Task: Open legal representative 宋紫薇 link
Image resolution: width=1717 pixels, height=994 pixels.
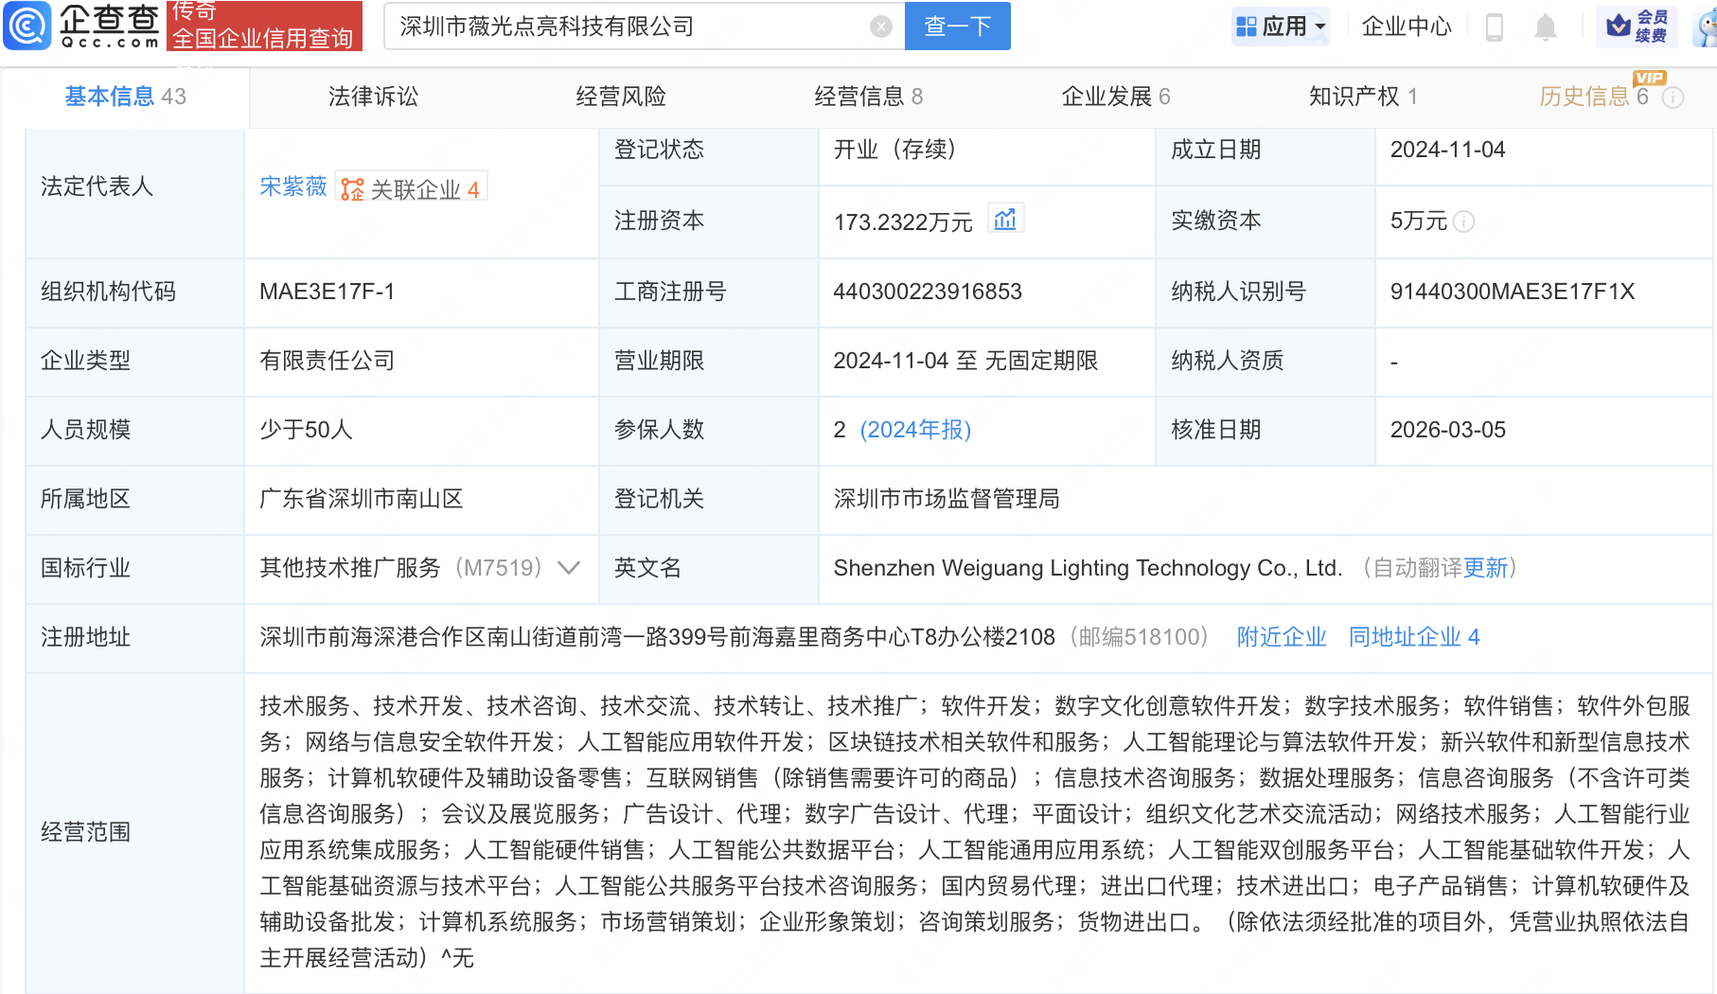Action: pyautogui.click(x=292, y=186)
